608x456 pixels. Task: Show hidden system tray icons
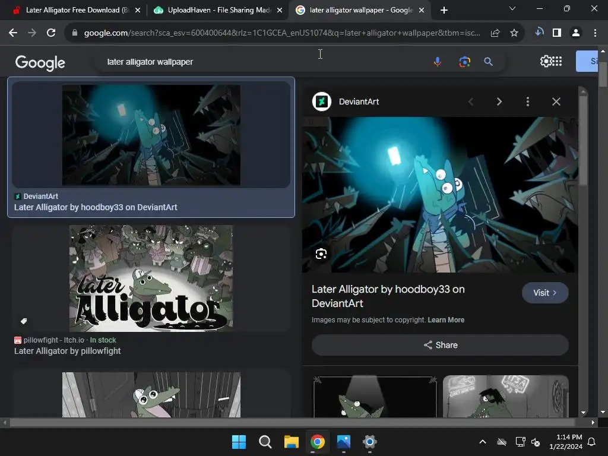coord(483,442)
